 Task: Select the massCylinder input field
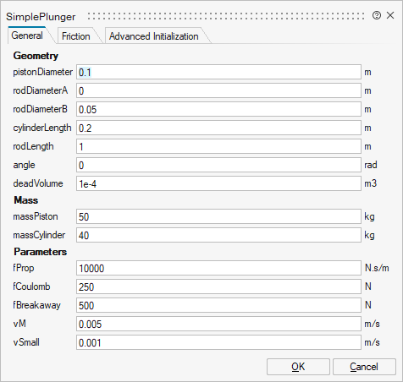pyautogui.click(x=218, y=235)
